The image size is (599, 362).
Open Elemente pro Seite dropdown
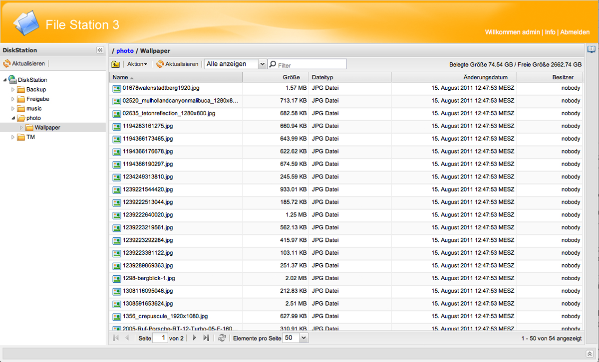[304, 338]
